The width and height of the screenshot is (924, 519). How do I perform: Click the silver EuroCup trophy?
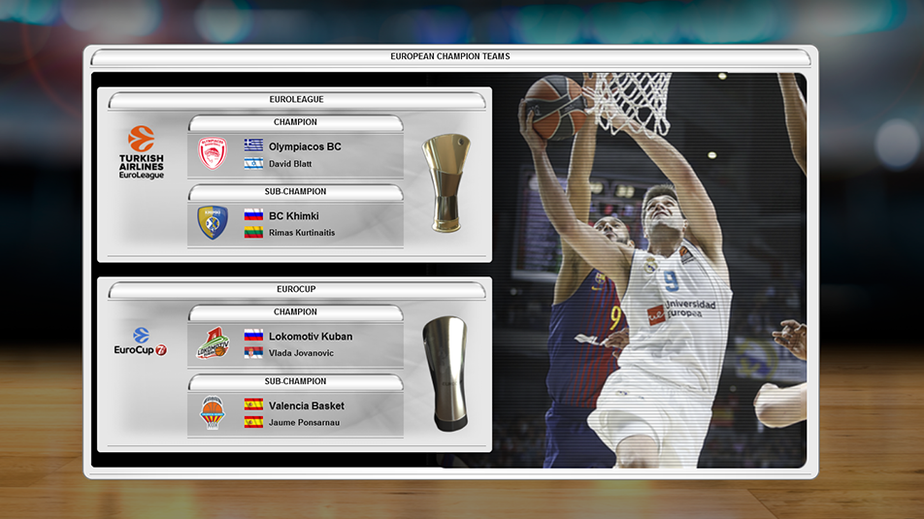tap(446, 374)
